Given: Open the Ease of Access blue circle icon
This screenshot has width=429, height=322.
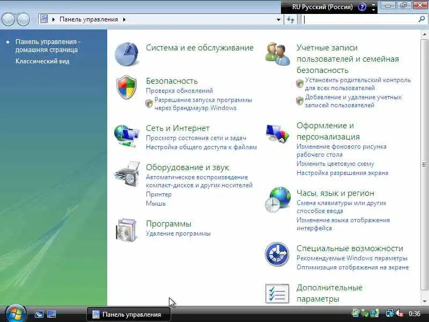Looking at the screenshot, I should click(x=277, y=254).
